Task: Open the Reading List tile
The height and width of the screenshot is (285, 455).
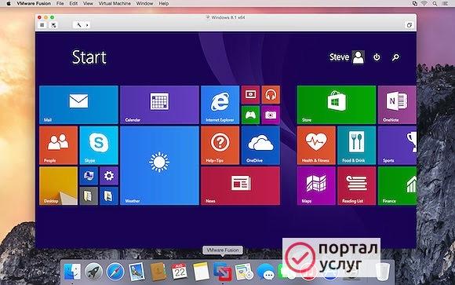Action: (x=357, y=186)
